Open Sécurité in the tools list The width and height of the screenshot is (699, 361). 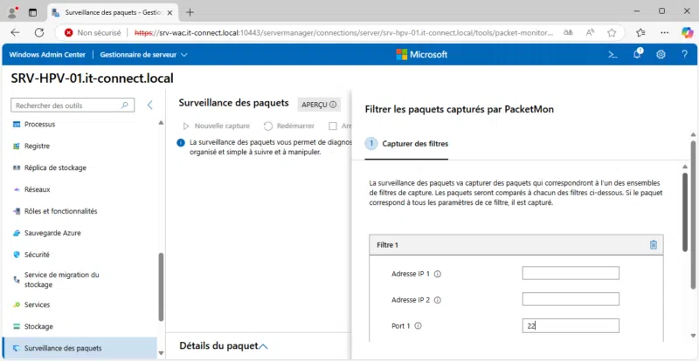[x=37, y=255]
